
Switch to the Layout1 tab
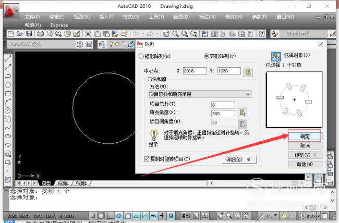point(63,183)
